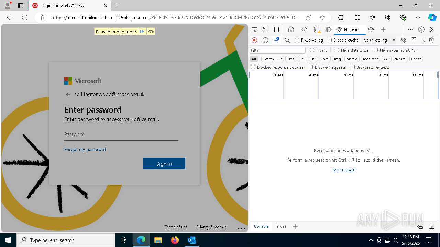This screenshot has height=247, width=440.
Task: Open Forgot my password link
Action: pyautogui.click(x=85, y=150)
